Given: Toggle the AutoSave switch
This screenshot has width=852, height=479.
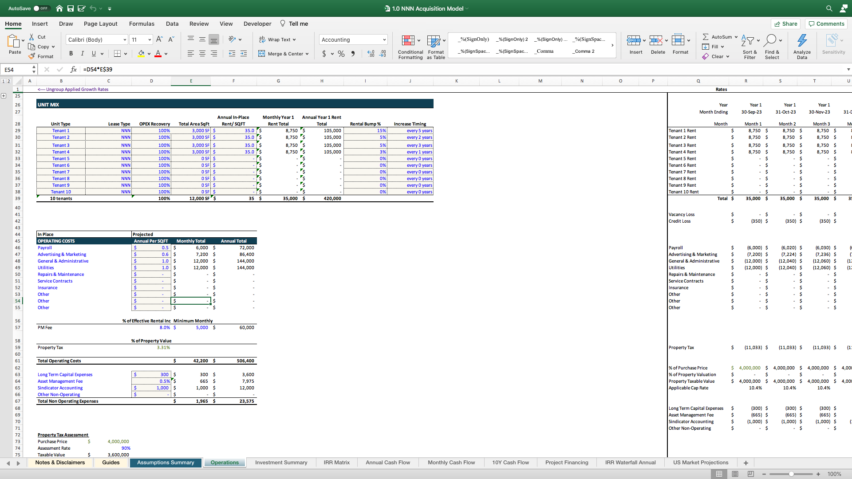Looking at the screenshot, I should pos(42,8).
